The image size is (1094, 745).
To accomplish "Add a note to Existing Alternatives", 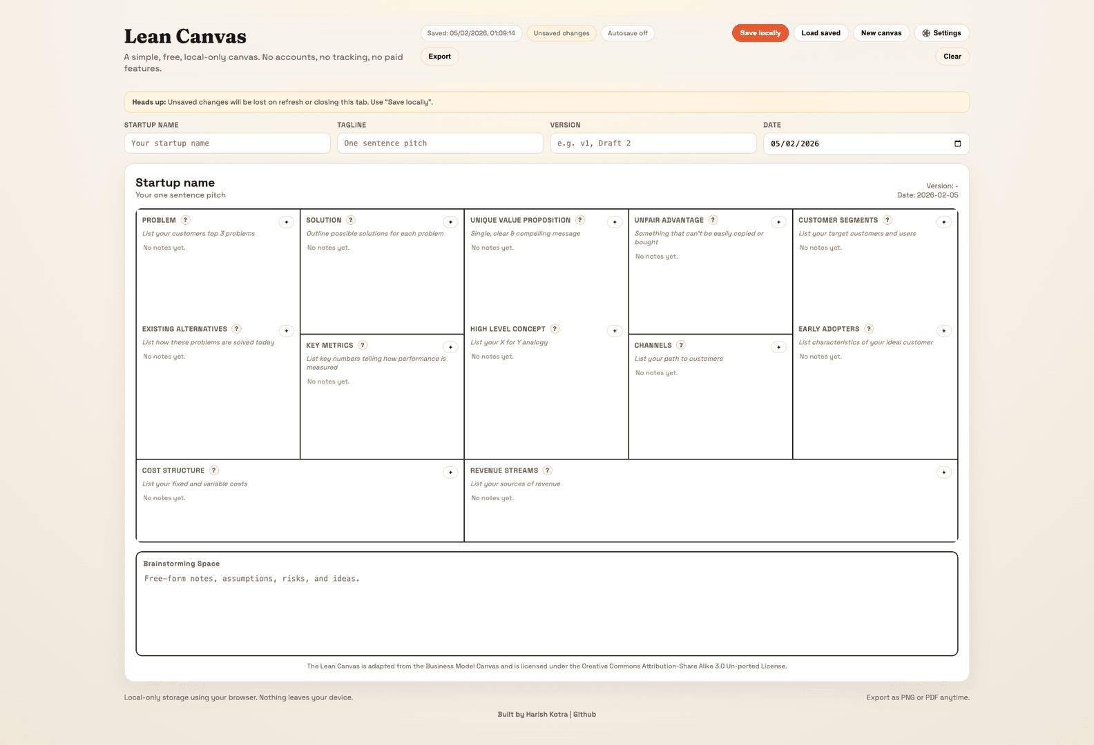I will pyautogui.click(x=287, y=331).
